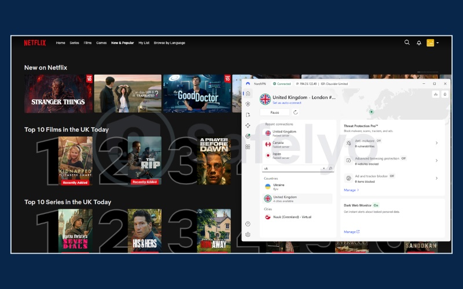
Task: Click Manage under Threat Protection Pro
Action: pyautogui.click(x=351, y=190)
